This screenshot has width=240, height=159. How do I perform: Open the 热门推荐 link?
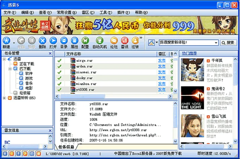189,53
